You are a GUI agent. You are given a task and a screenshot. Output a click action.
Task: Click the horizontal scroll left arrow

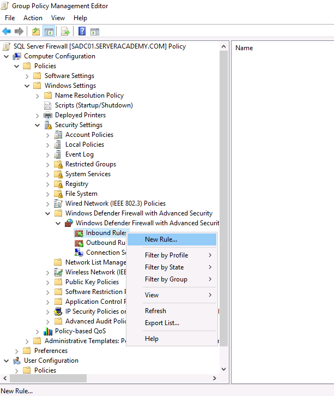coord(5,379)
